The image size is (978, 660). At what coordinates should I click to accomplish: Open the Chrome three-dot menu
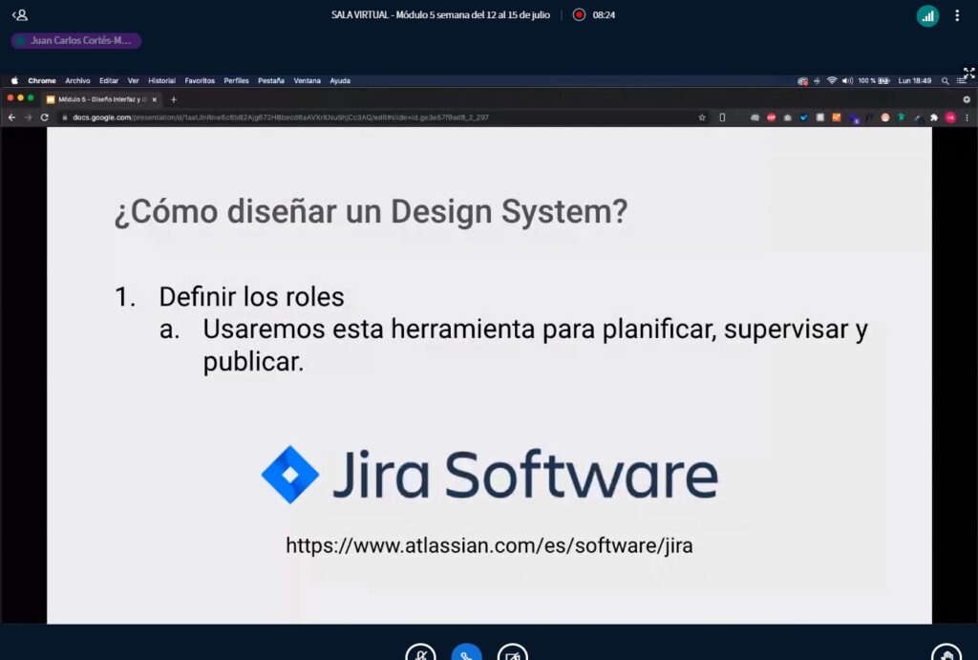(x=967, y=117)
